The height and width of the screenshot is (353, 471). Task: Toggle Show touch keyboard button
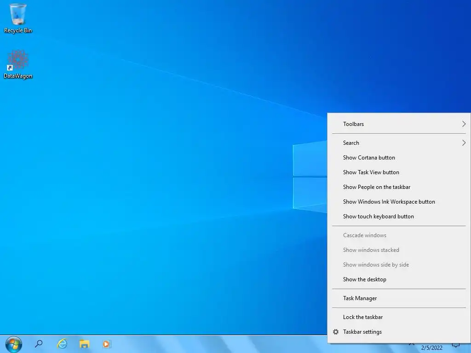point(399,216)
